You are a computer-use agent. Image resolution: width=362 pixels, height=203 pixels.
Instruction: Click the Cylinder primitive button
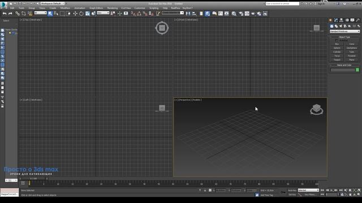(337, 52)
